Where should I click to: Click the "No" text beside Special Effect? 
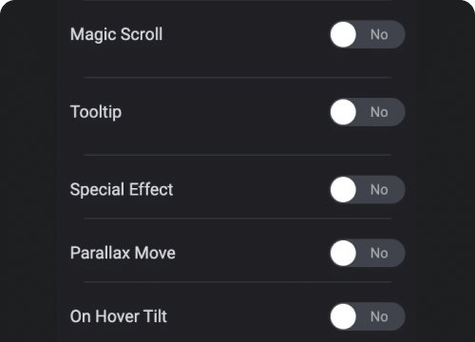(379, 190)
